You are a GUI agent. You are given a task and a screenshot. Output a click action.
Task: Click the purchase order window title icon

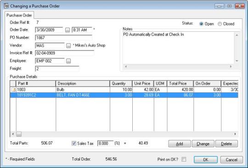[6, 6]
